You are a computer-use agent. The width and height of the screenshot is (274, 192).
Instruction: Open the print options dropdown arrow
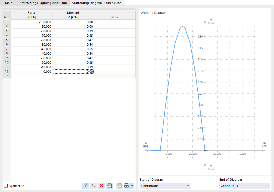132,186
